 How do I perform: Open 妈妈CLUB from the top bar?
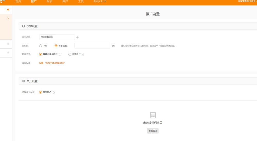coord(100,2)
